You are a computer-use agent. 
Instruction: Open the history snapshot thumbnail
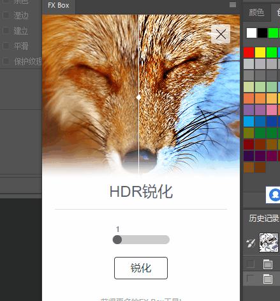pos(269,242)
